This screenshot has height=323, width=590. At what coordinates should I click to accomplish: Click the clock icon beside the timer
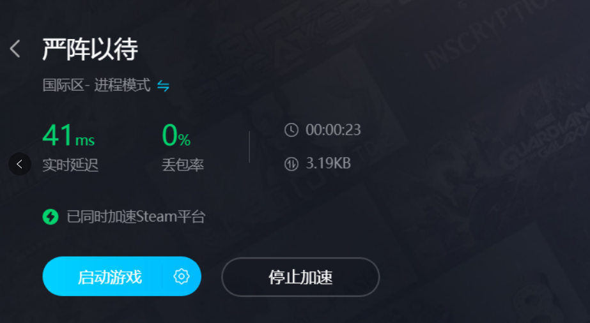[291, 130]
